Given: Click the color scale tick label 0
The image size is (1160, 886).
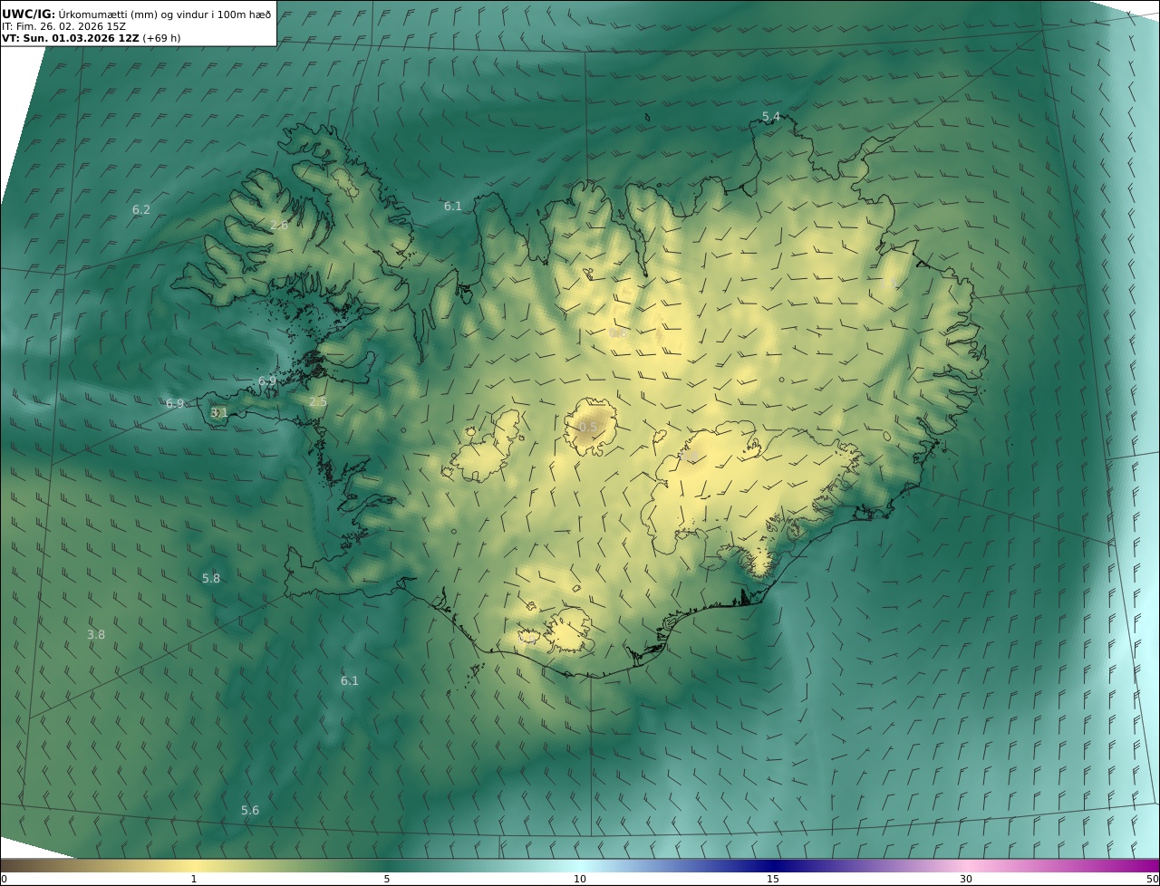Looking at the screenshot, I should 4,879.
